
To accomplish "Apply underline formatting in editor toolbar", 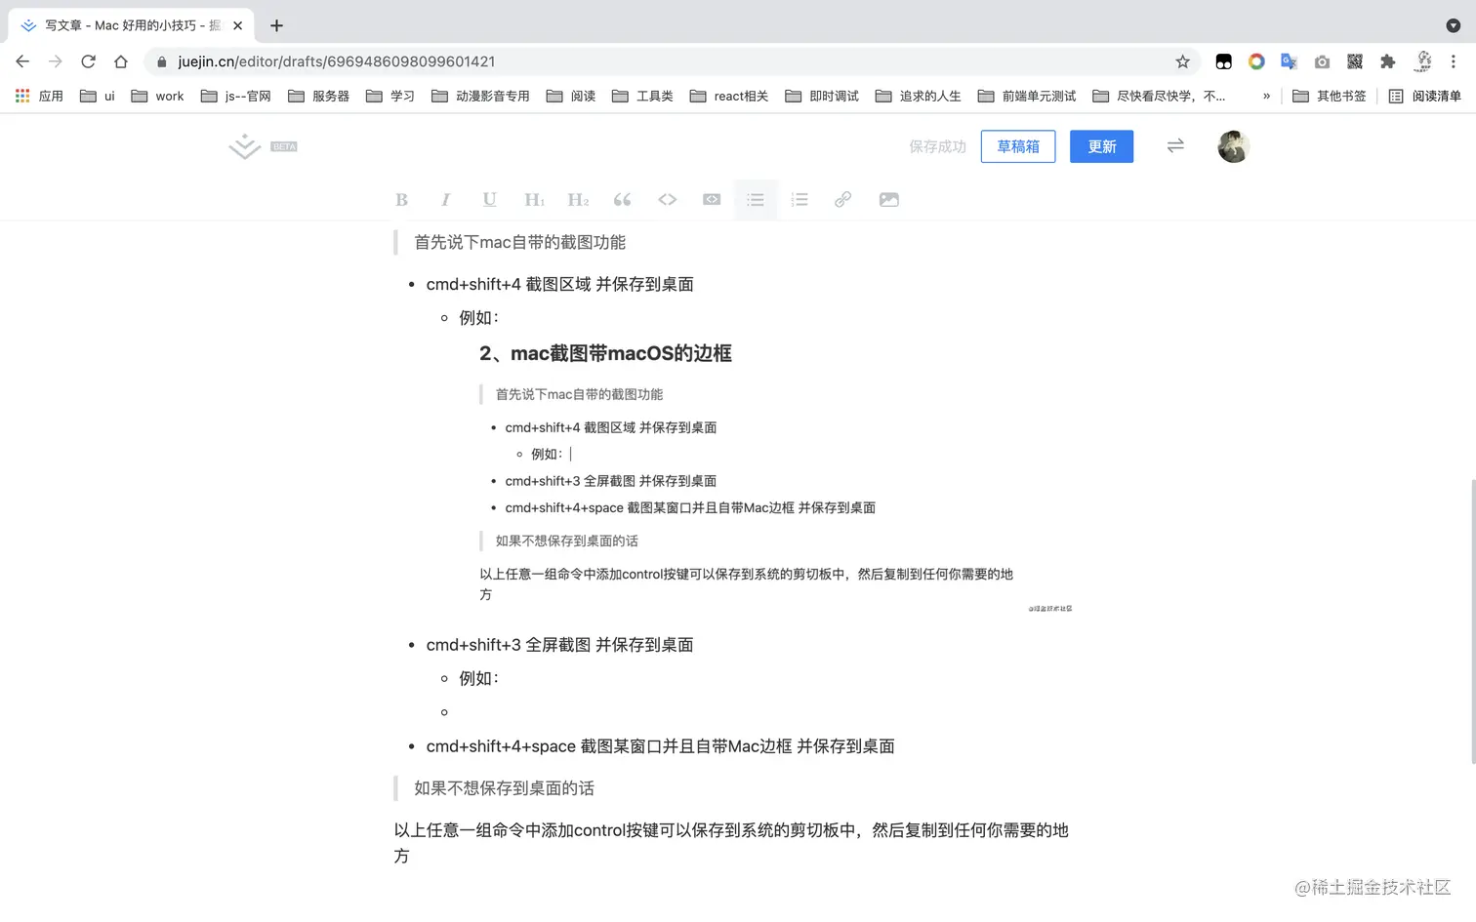I will [x=489, y=200].
